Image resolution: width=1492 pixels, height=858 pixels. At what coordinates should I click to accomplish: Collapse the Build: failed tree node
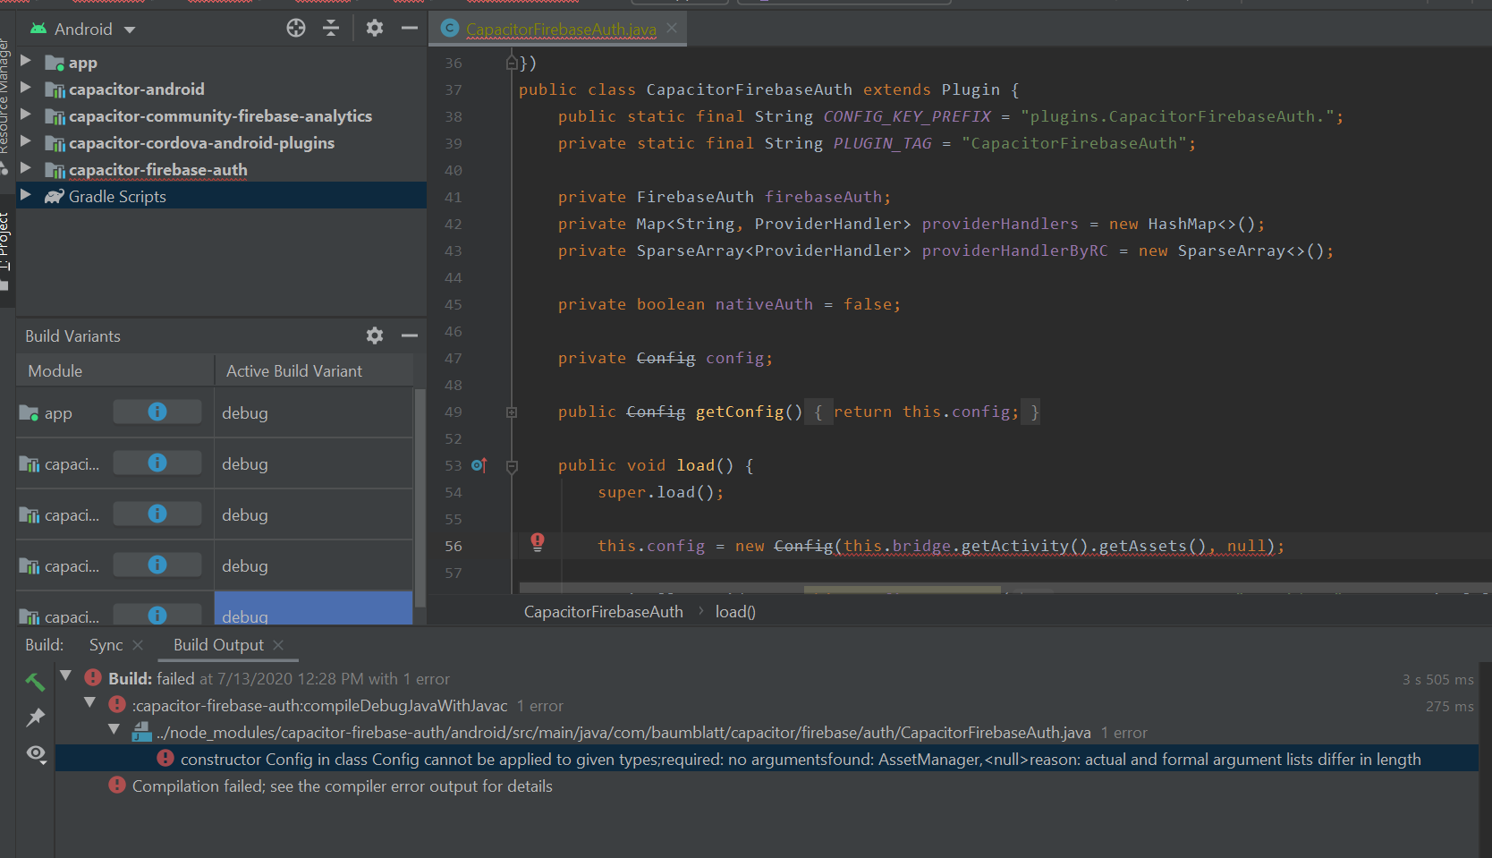[x=66, y=676]
